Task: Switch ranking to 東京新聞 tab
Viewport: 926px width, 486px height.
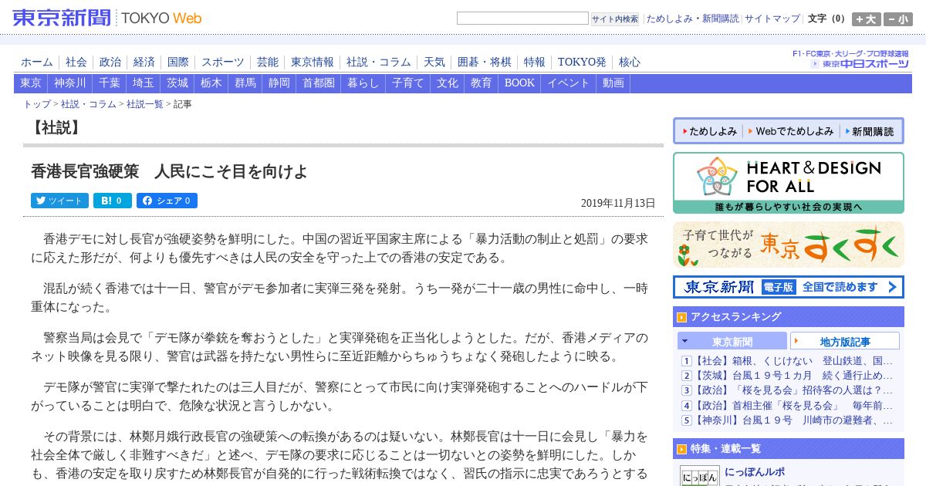Action: tap(732, 341)
